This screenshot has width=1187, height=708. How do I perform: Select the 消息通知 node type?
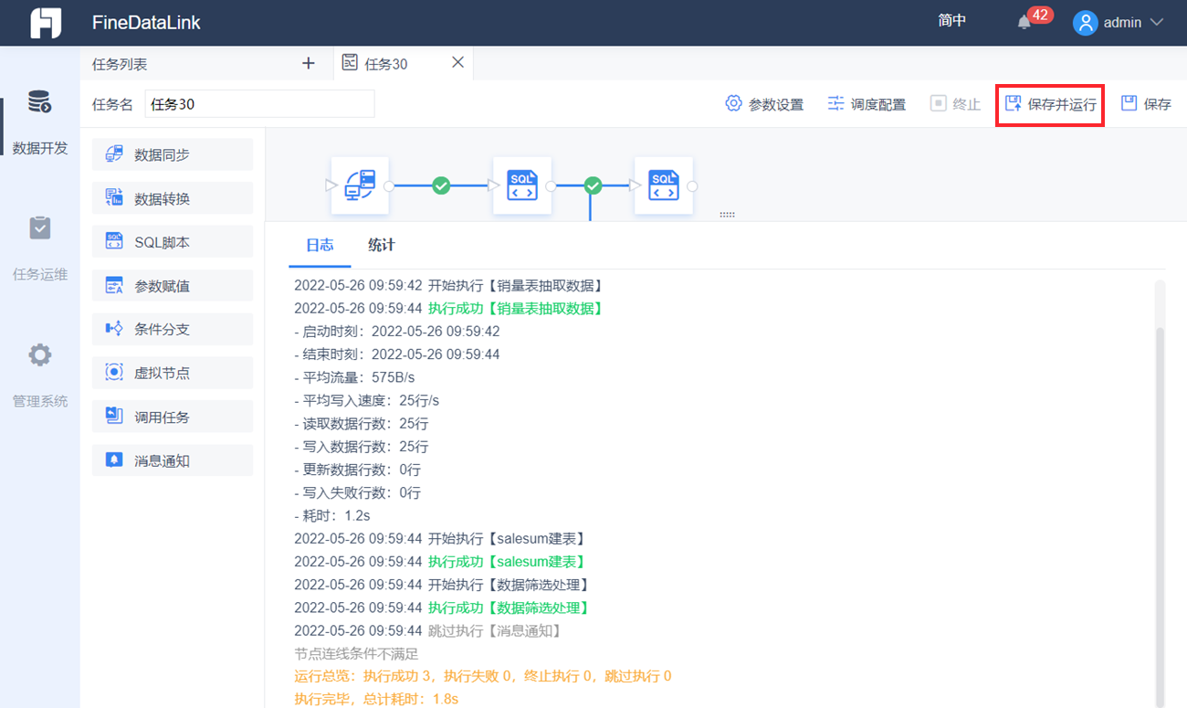pos(173,460)
